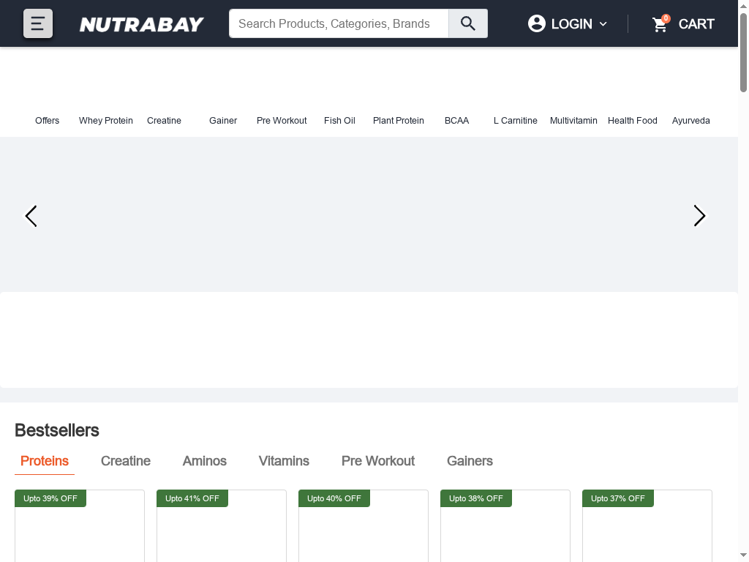Click the Nutrabay logo
The image size is (749, 562).
tap(141, 24)
